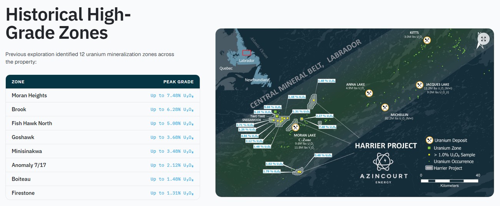
Task: Click Boiteau's 'Up to 1.48%' peak grade
Action: (x=172, y=179)
